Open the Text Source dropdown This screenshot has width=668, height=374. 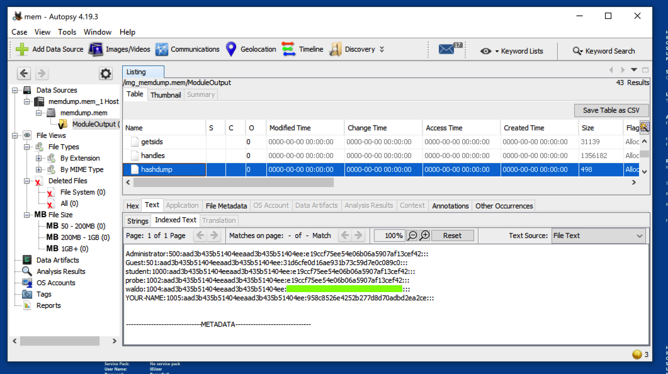coord(599,235)
